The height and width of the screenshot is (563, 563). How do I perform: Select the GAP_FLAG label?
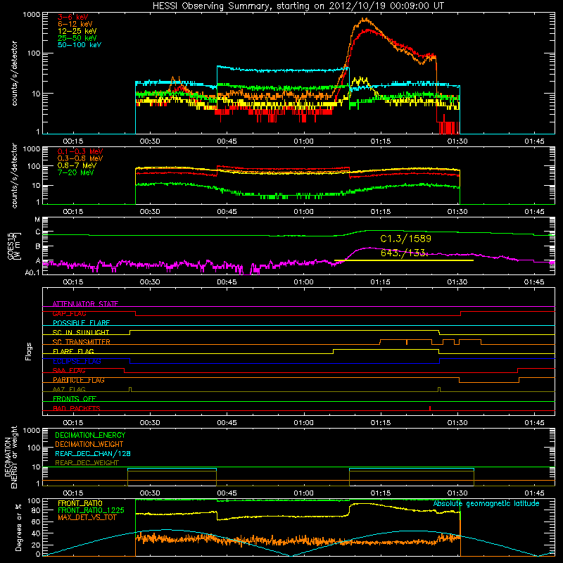69,313
